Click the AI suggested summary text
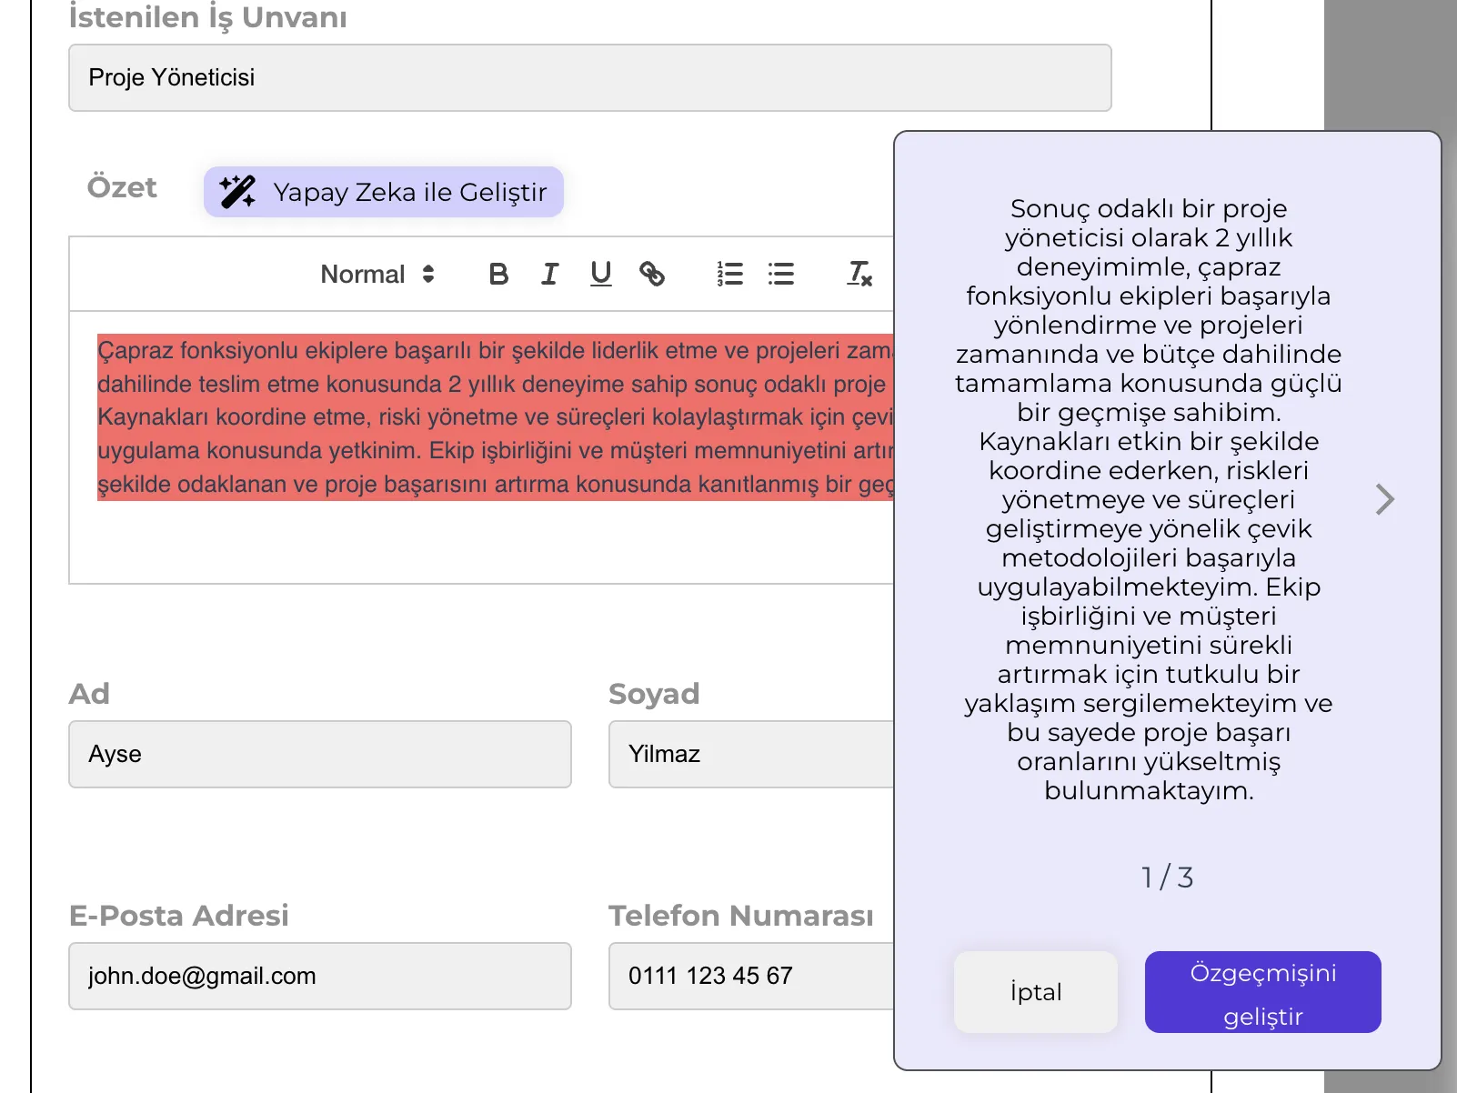The width and height of the screenshot is (1457, 1093). pos(1148,499)
